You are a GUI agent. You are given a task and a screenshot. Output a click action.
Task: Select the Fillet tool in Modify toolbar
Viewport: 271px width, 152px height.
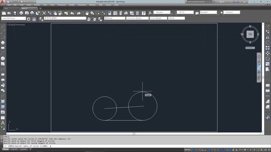click(x=268, y=107)
